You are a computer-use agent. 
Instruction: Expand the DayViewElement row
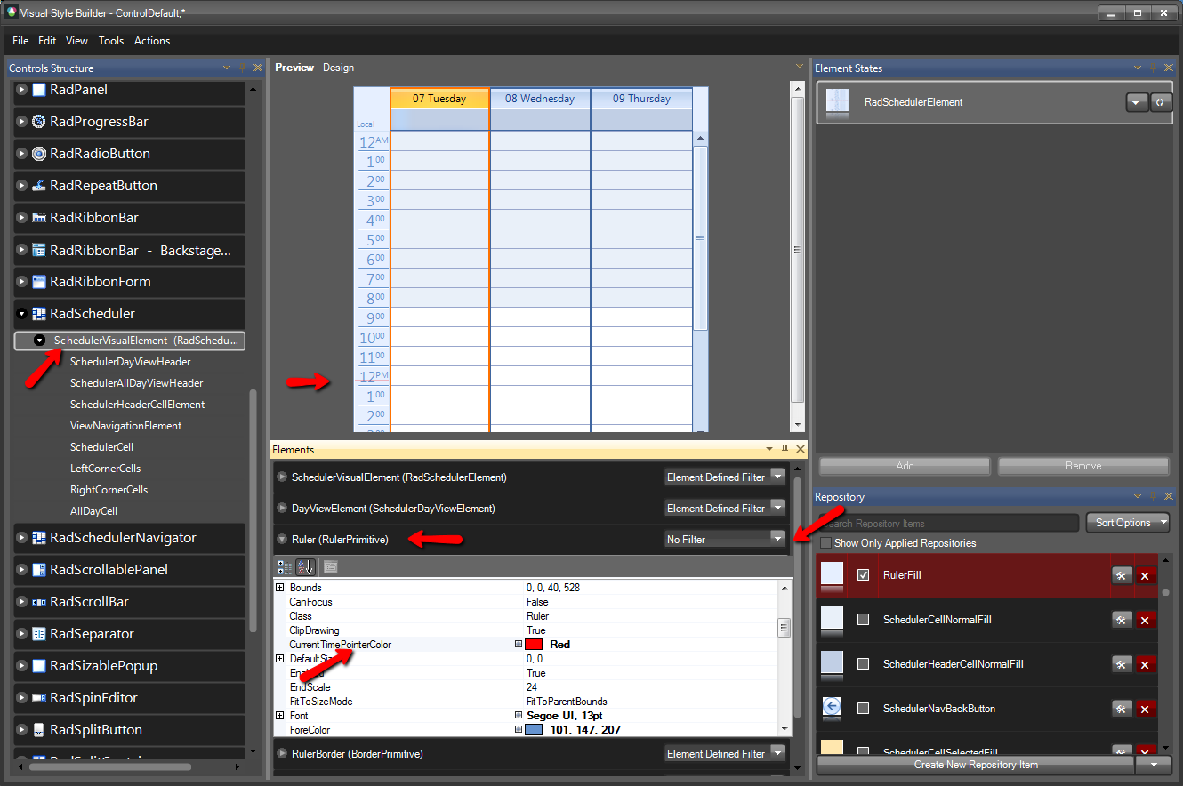tap(282, 508)
